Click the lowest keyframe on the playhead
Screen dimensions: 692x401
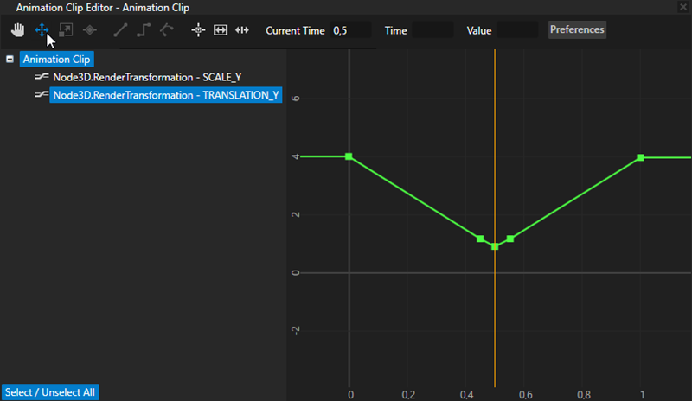coord(495,246)
